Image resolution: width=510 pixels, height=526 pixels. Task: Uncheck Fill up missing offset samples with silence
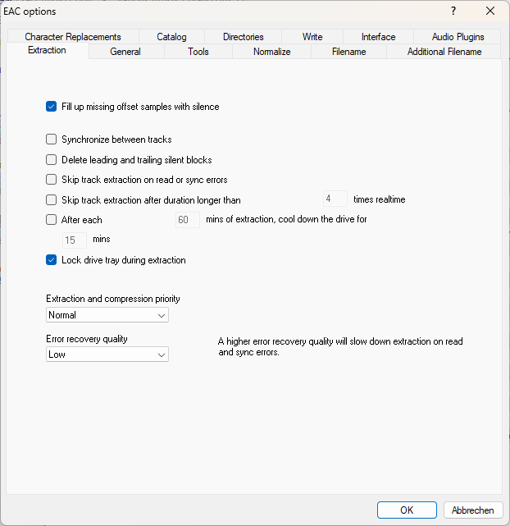[52, 107]
